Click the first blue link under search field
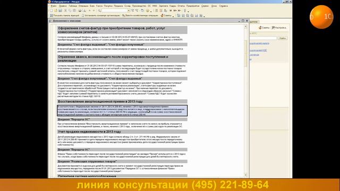Image resolution: width=340 pixels, height=191 pixels. pos(259,44)
